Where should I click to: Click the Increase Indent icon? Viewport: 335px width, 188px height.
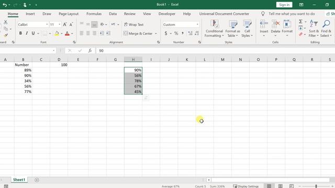coord(108,33)
